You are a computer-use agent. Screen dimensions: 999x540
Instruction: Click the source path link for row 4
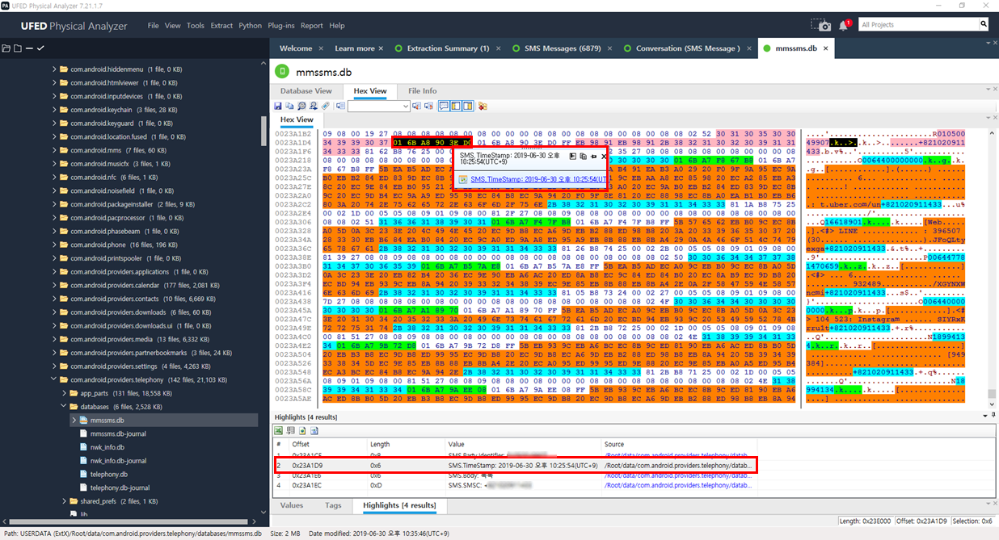tap(678, 485)
